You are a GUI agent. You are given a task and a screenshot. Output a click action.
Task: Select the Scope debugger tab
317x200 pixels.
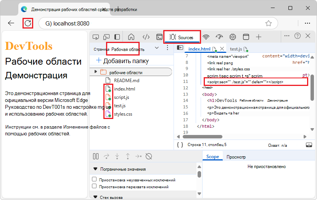coord(212,157)
